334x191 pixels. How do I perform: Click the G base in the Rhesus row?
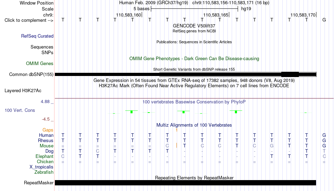(324, 140)
